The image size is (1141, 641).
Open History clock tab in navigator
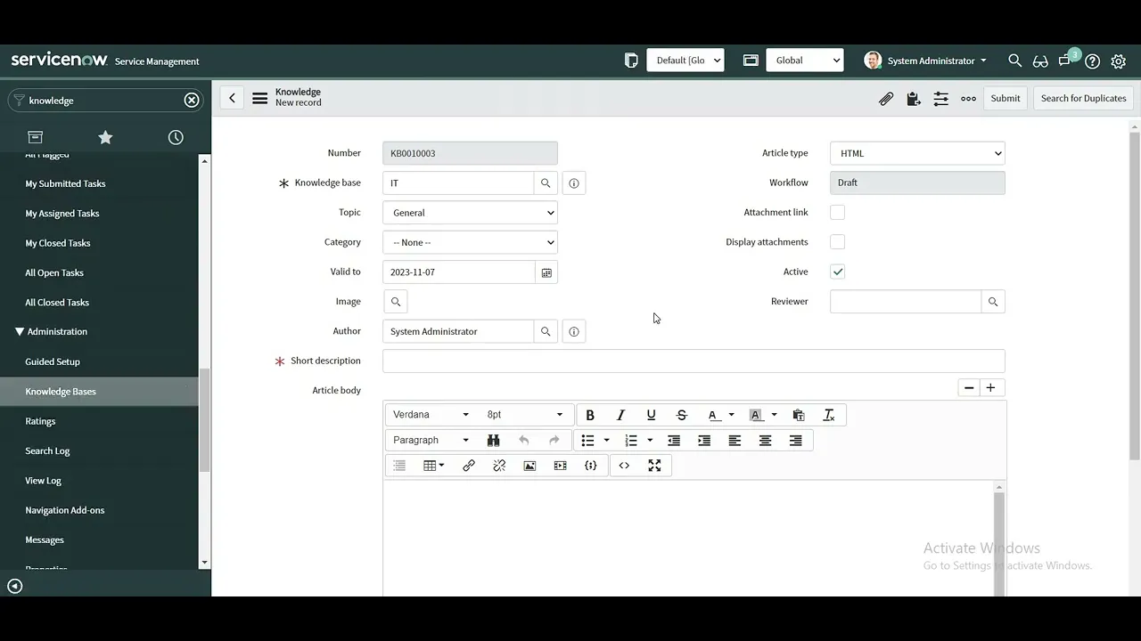176,137
